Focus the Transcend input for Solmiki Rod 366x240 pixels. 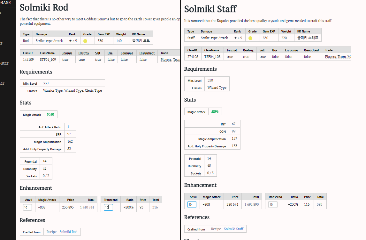point(108,207)
